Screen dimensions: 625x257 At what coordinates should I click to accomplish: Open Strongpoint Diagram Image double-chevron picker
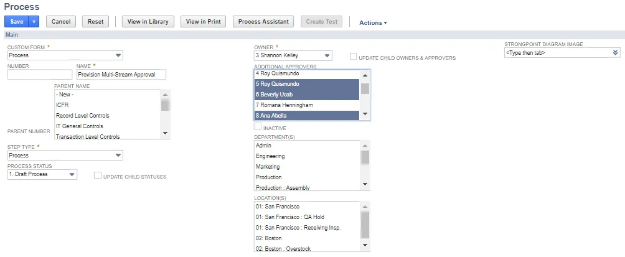click(x=615, y=53)
